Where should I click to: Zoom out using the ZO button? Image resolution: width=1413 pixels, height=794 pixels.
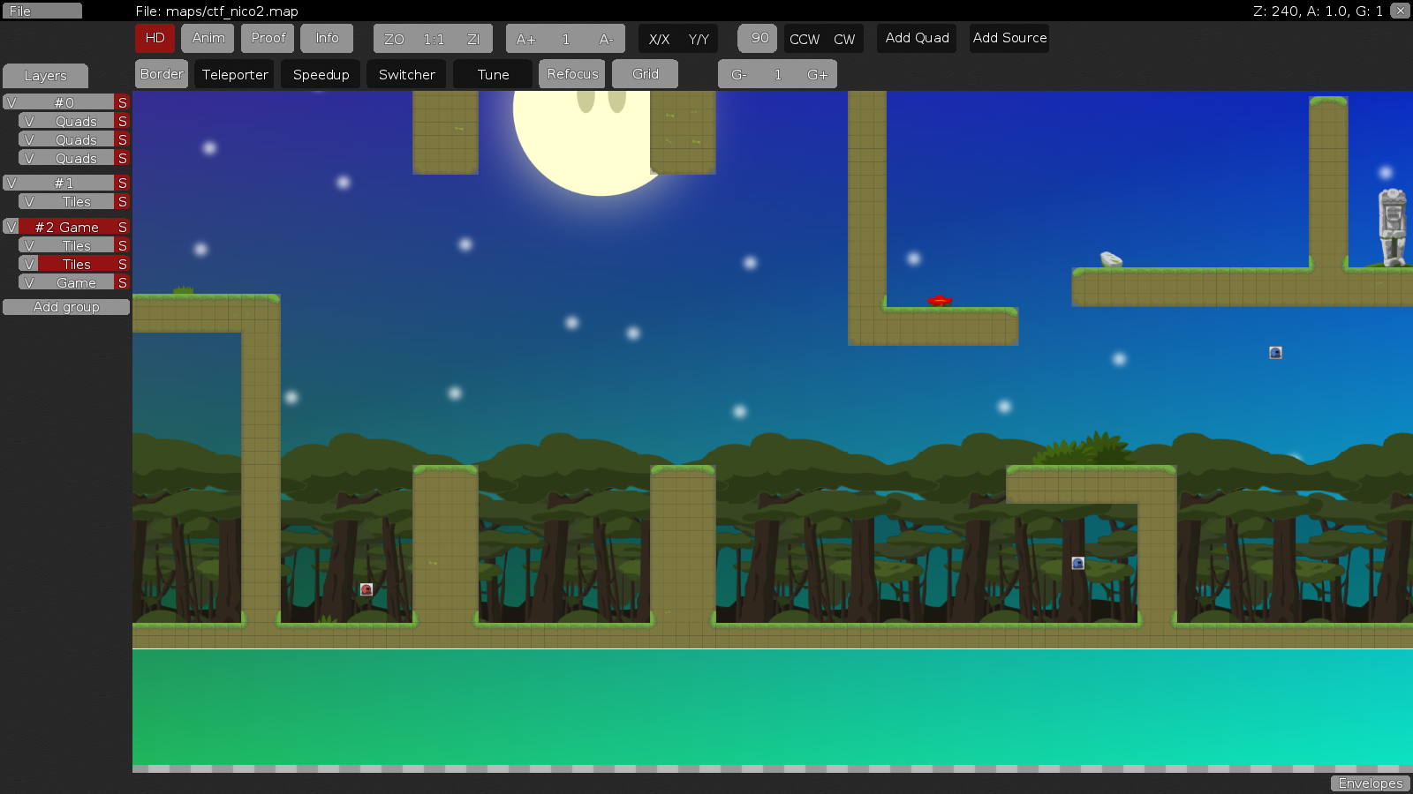(x=393, y=39)
